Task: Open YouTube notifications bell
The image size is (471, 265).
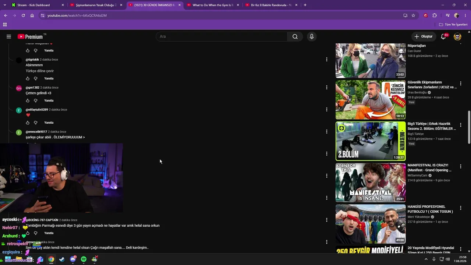Action: pyautogui.click(x=444, y=36)
